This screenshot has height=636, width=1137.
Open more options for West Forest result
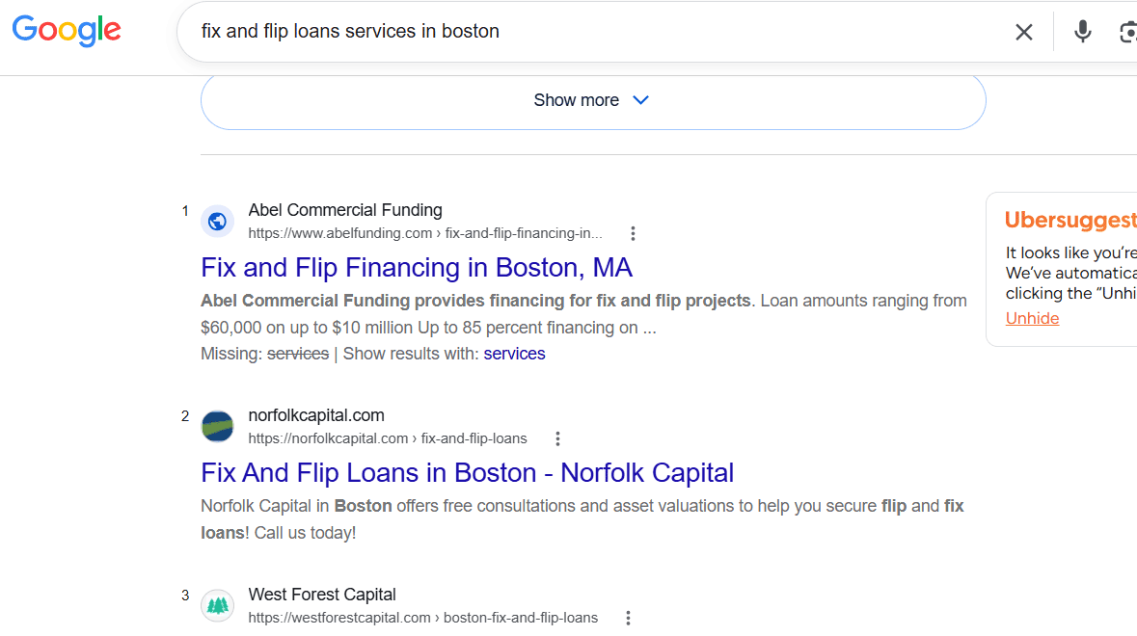point(628,618)
